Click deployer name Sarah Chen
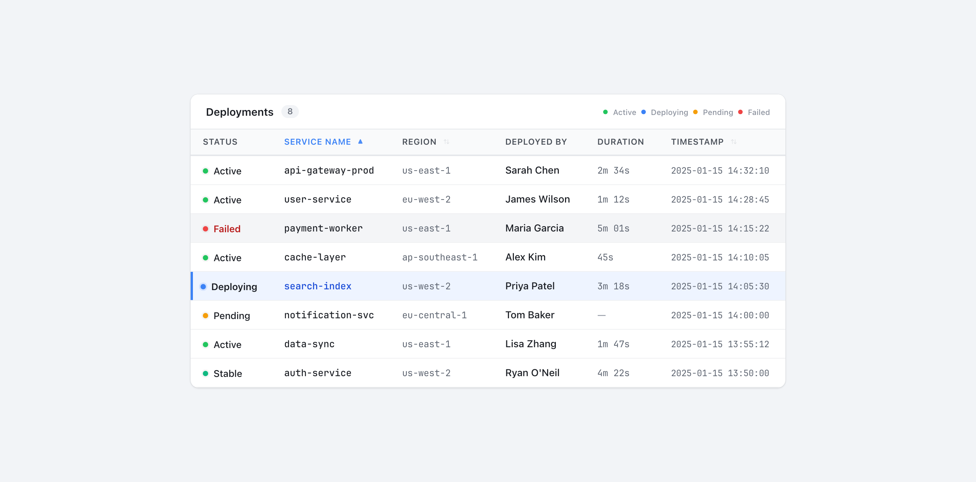Image resolution: width=976 pixels, height=482 pixels. click(532, 171)
